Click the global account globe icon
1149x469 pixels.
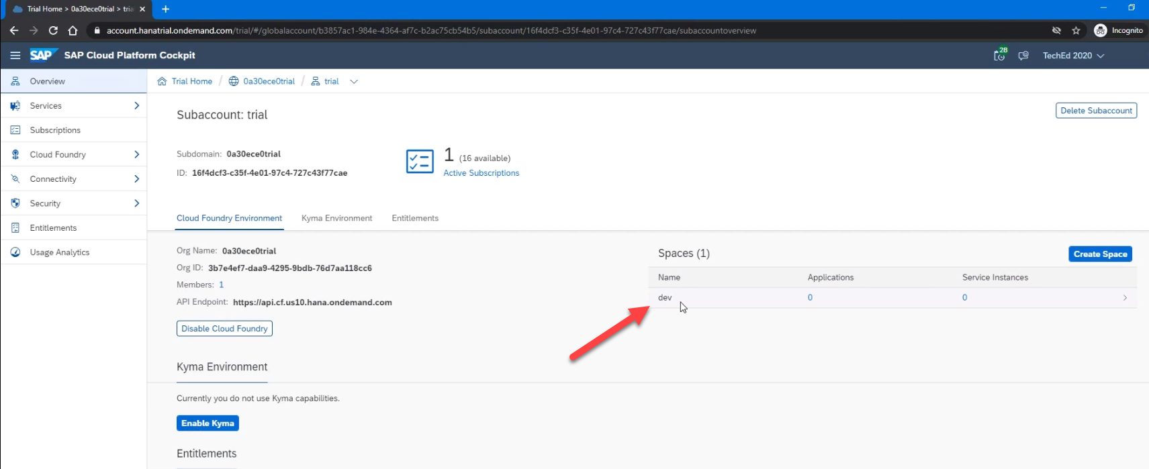[x=234, y=81]
